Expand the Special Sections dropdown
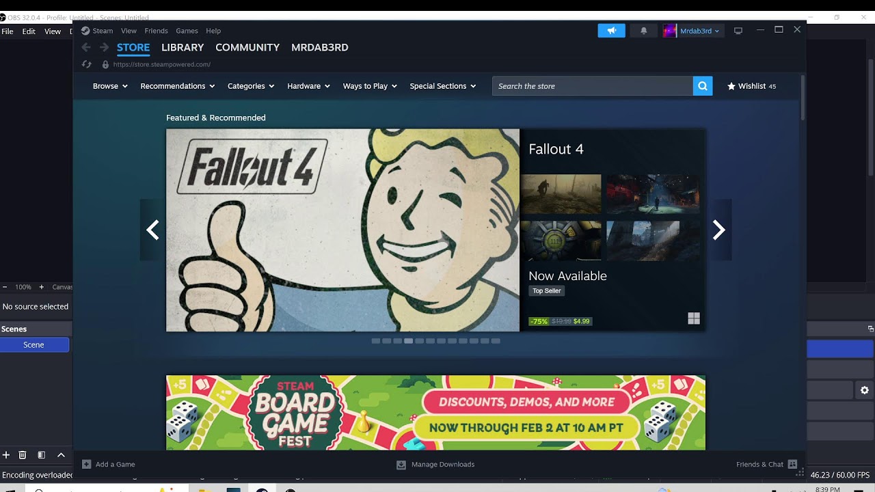This screenshot has height=492, width=875. coord(443,86)
